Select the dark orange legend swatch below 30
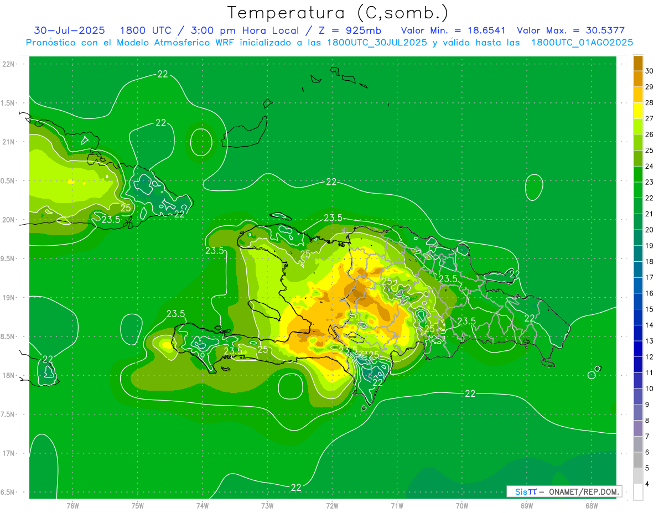 (638, 63)
